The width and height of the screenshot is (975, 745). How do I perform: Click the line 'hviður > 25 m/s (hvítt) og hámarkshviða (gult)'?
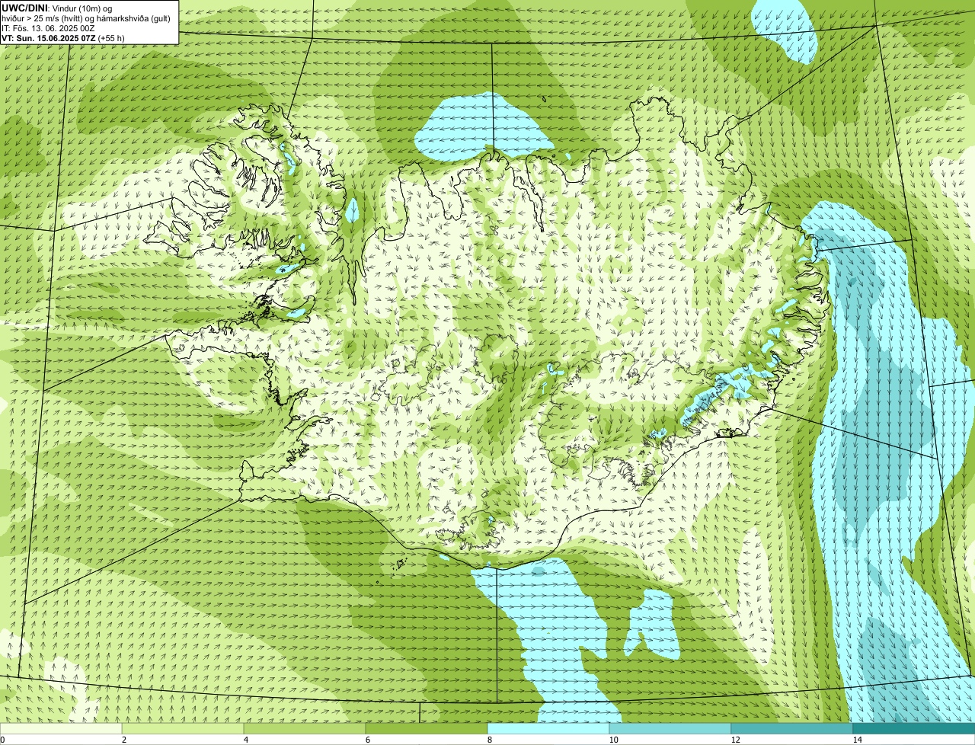tap(86, 18)
